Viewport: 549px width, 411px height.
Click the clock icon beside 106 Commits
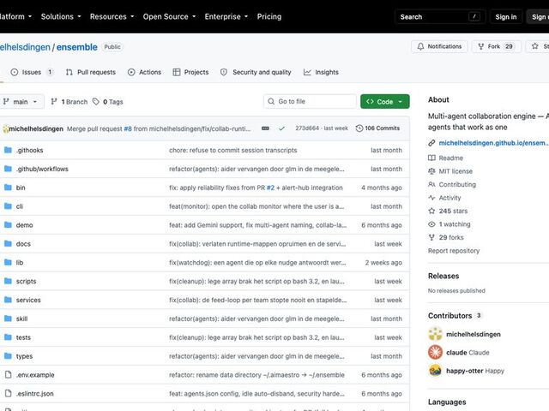(359, 128)
